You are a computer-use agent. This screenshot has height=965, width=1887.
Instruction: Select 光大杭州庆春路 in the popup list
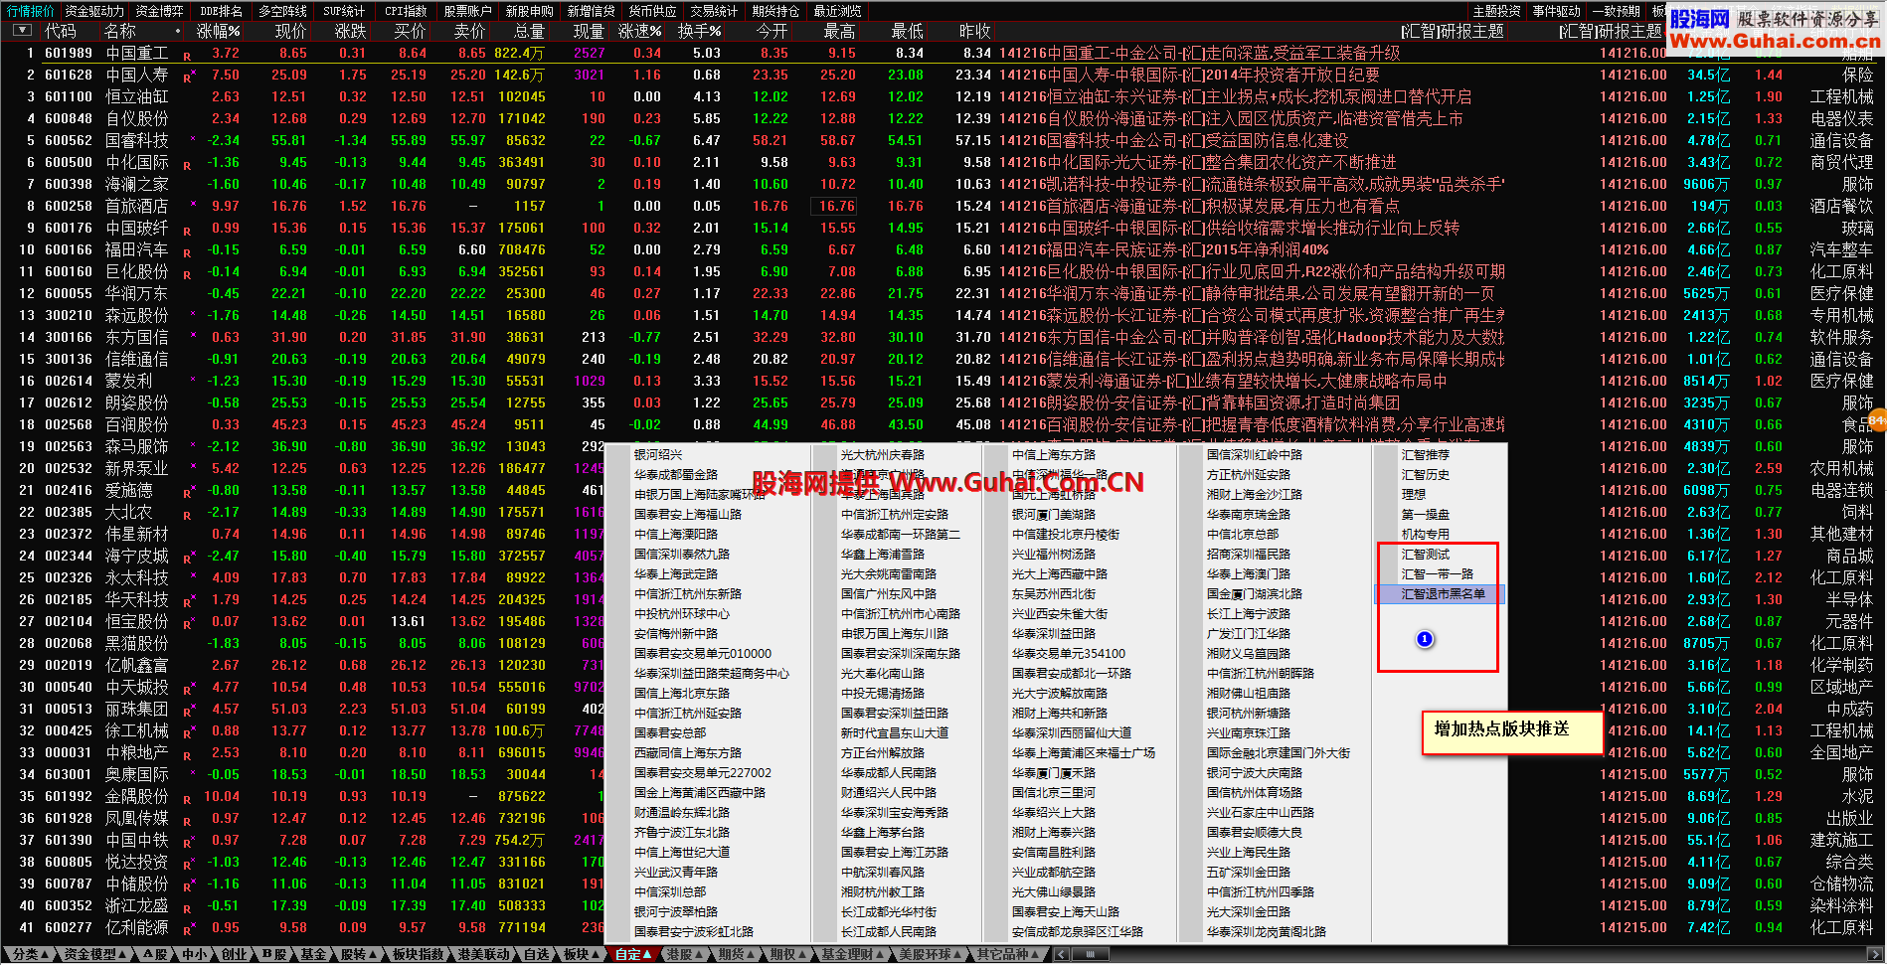[x=883, y=454]
